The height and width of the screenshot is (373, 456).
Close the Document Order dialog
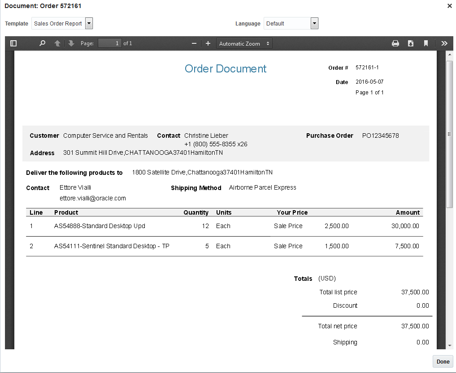click(x=450, y=6)
